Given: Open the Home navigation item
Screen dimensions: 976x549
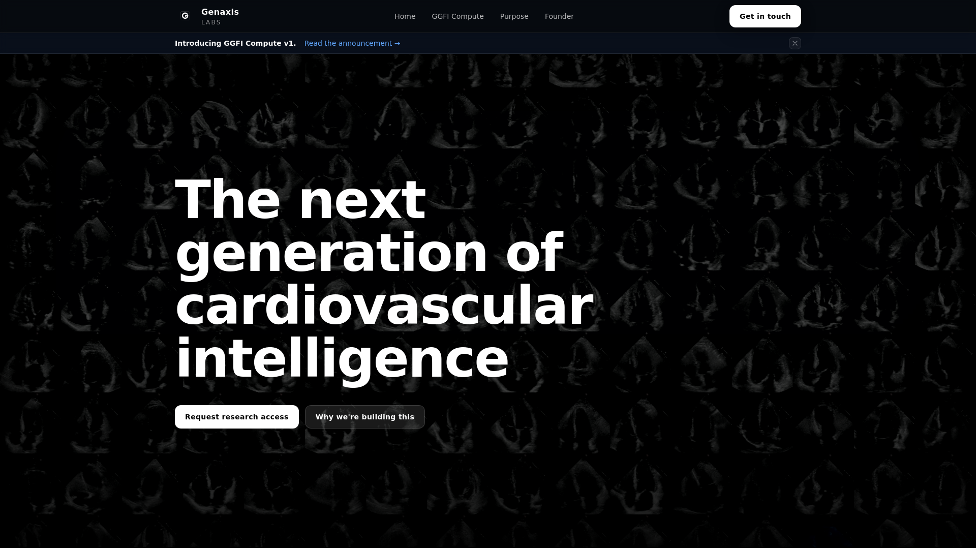Looking at the screenshot, I should 405,16.
